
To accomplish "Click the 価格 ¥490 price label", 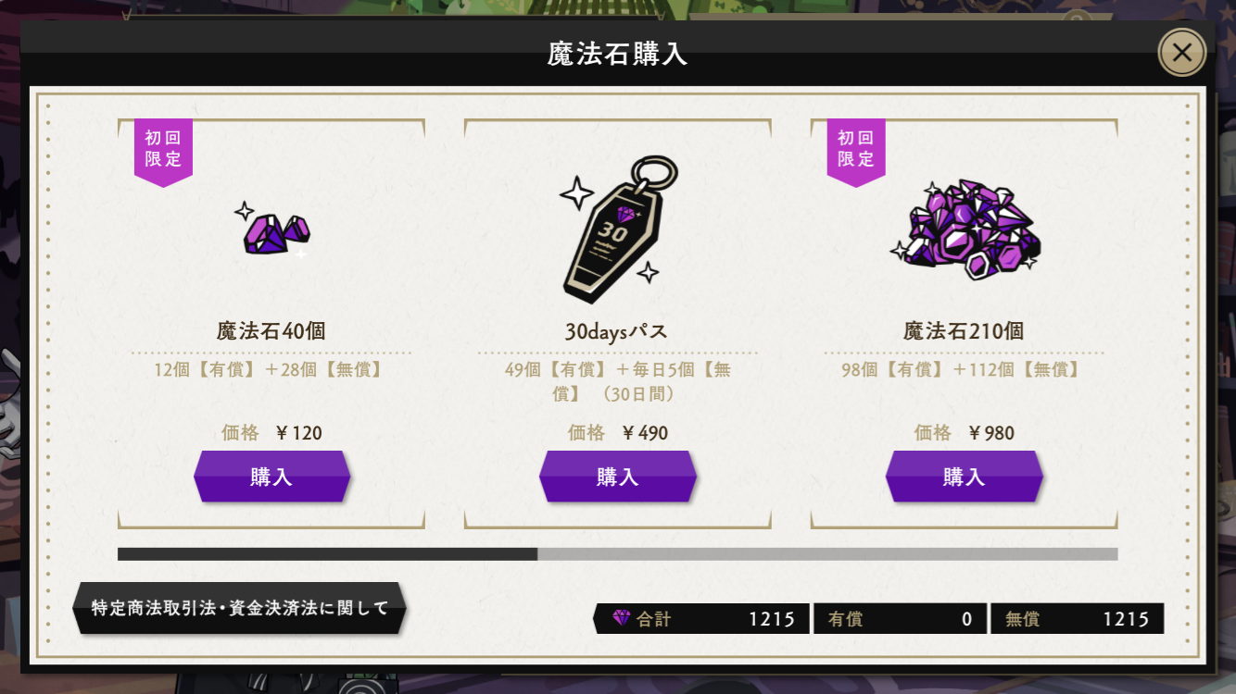I will [x=618, y=432].
